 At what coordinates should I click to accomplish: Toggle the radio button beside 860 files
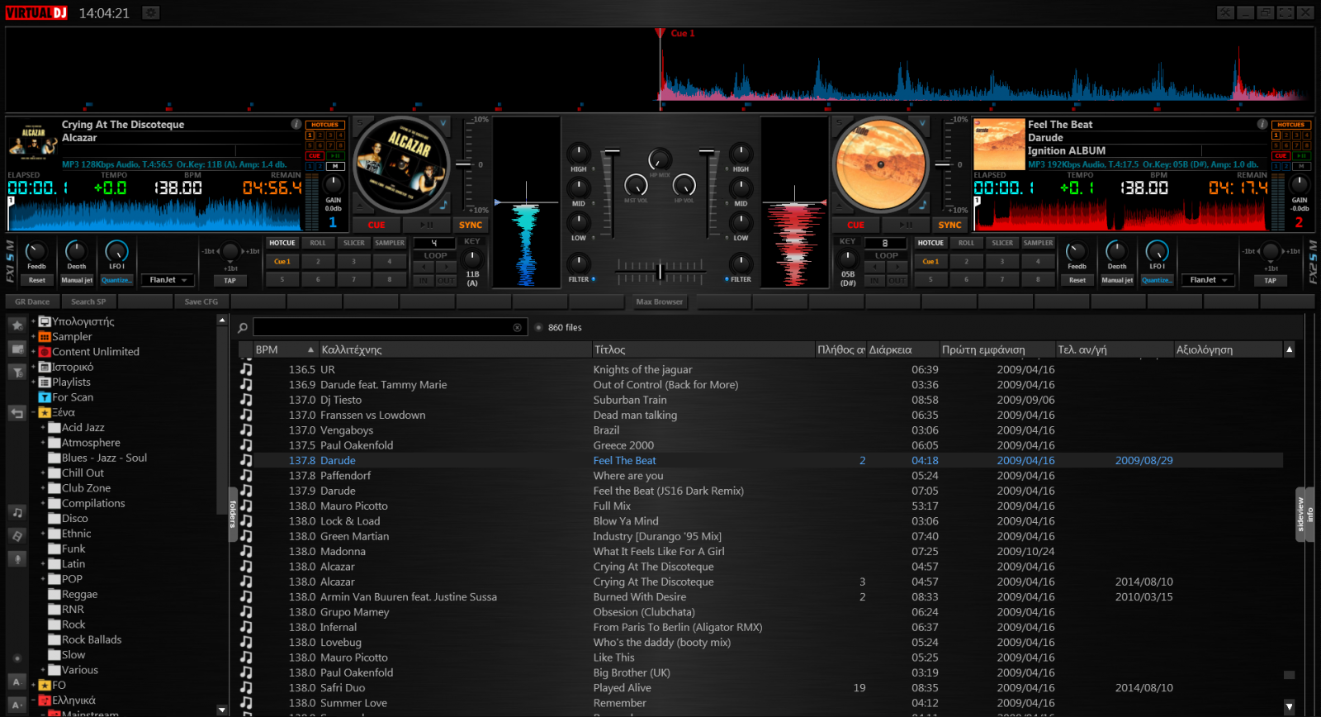click(x=538, y=328)
